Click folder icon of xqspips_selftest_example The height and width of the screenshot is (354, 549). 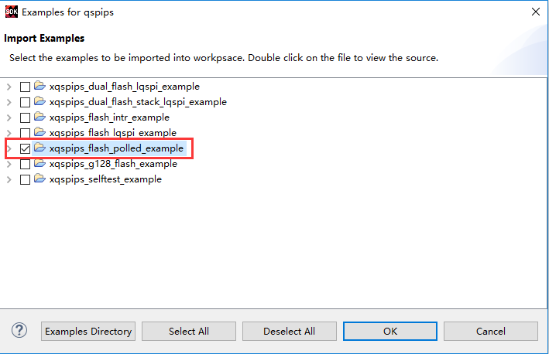click(40, 179)
